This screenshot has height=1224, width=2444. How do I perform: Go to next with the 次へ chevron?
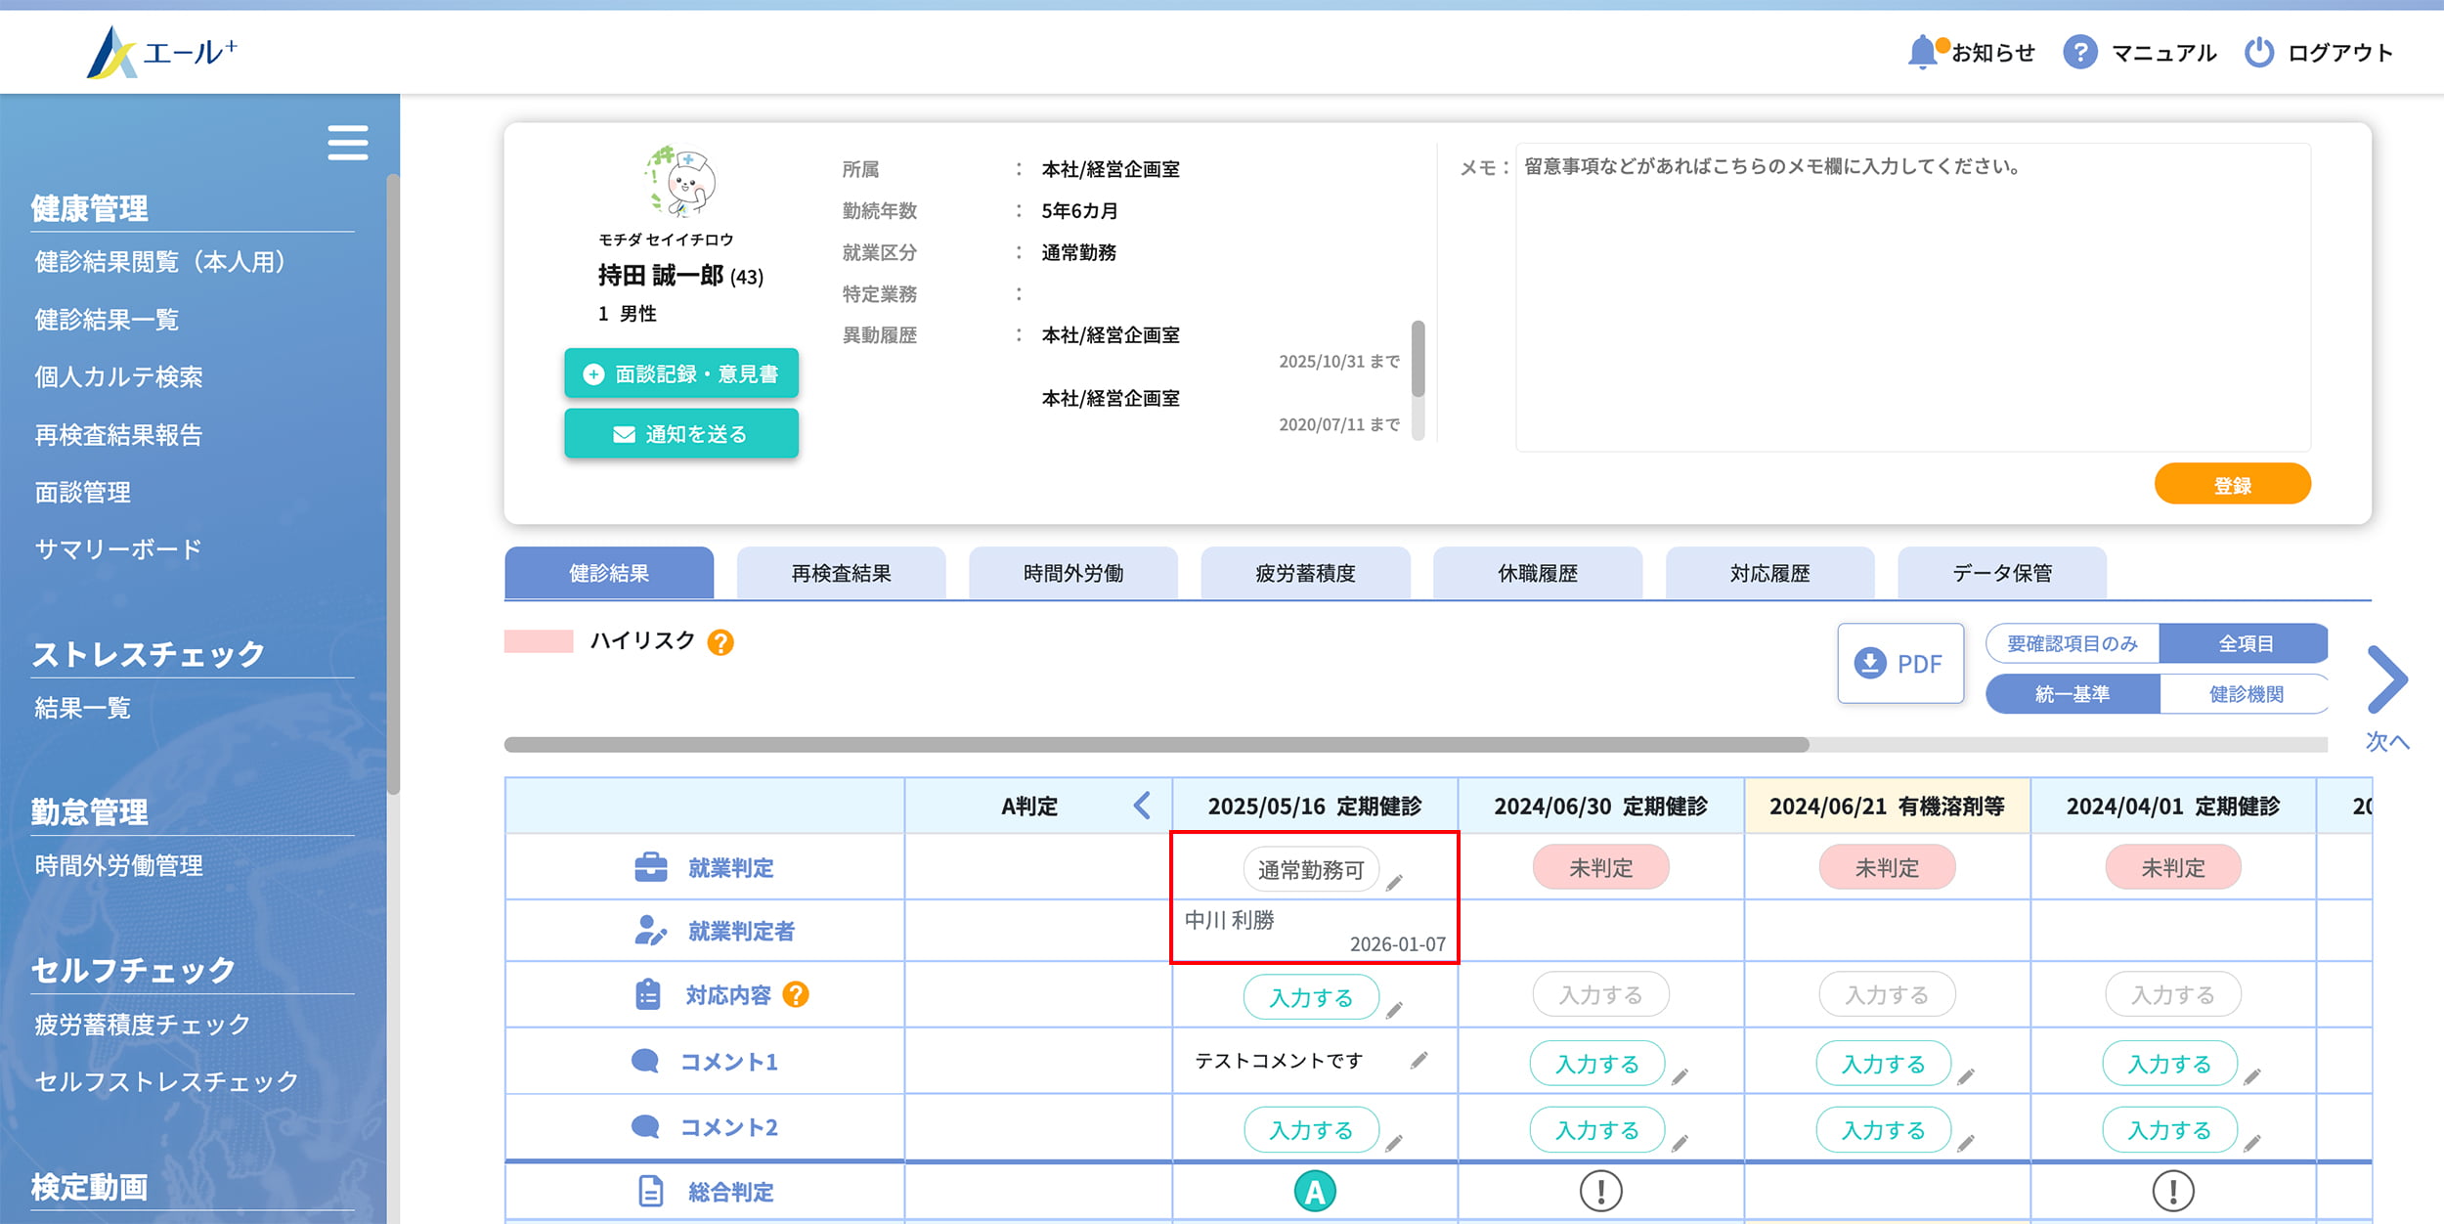pyautogui.click(x=2386, y=680)
